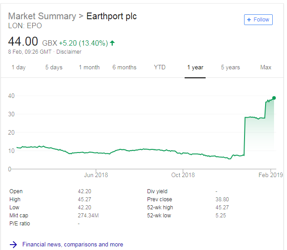Select the Max range tab
This screenshot has height=250, width=287.
266,68
